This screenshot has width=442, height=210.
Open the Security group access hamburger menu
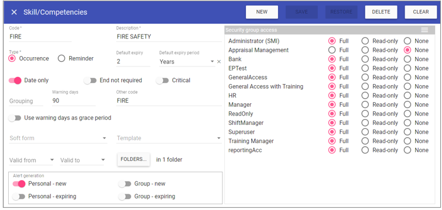pos(424,30)
